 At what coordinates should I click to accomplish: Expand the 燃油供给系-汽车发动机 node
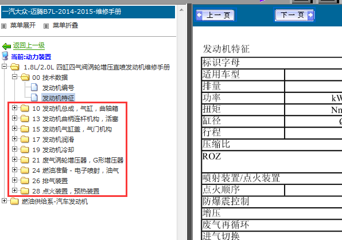pos(4,201)
